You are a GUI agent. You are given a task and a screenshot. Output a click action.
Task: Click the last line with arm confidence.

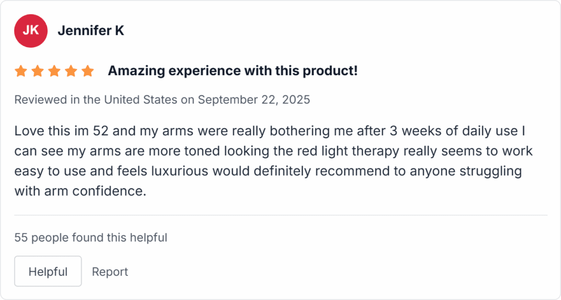pos(81,191)
